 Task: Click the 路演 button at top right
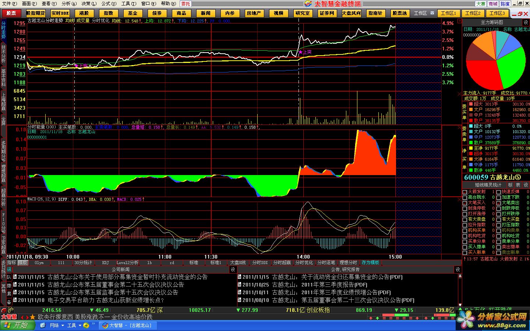click(x=505, y=4)
